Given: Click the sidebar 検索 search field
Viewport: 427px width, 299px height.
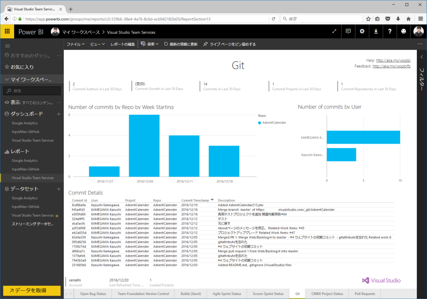Looking at the screenshot, I should (32, 91).
